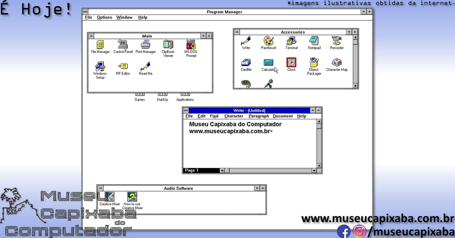This screenshot has width=455, height=238.
Task: Open File Manager in Main group
Action: click(x=100, y=47)
